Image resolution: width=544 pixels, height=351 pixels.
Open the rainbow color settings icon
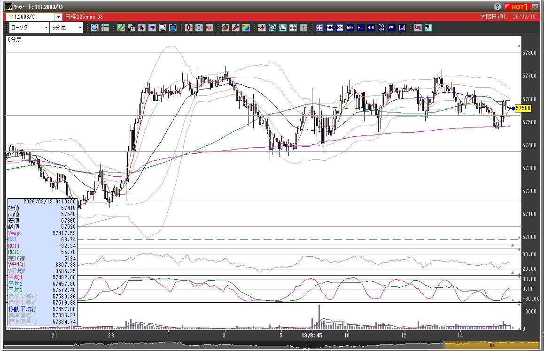246,28
